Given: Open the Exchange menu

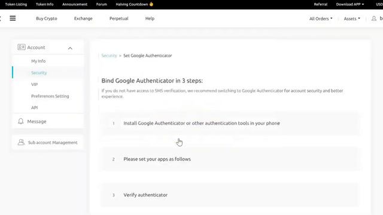Looking at the screenshot, I should point(83,19).
